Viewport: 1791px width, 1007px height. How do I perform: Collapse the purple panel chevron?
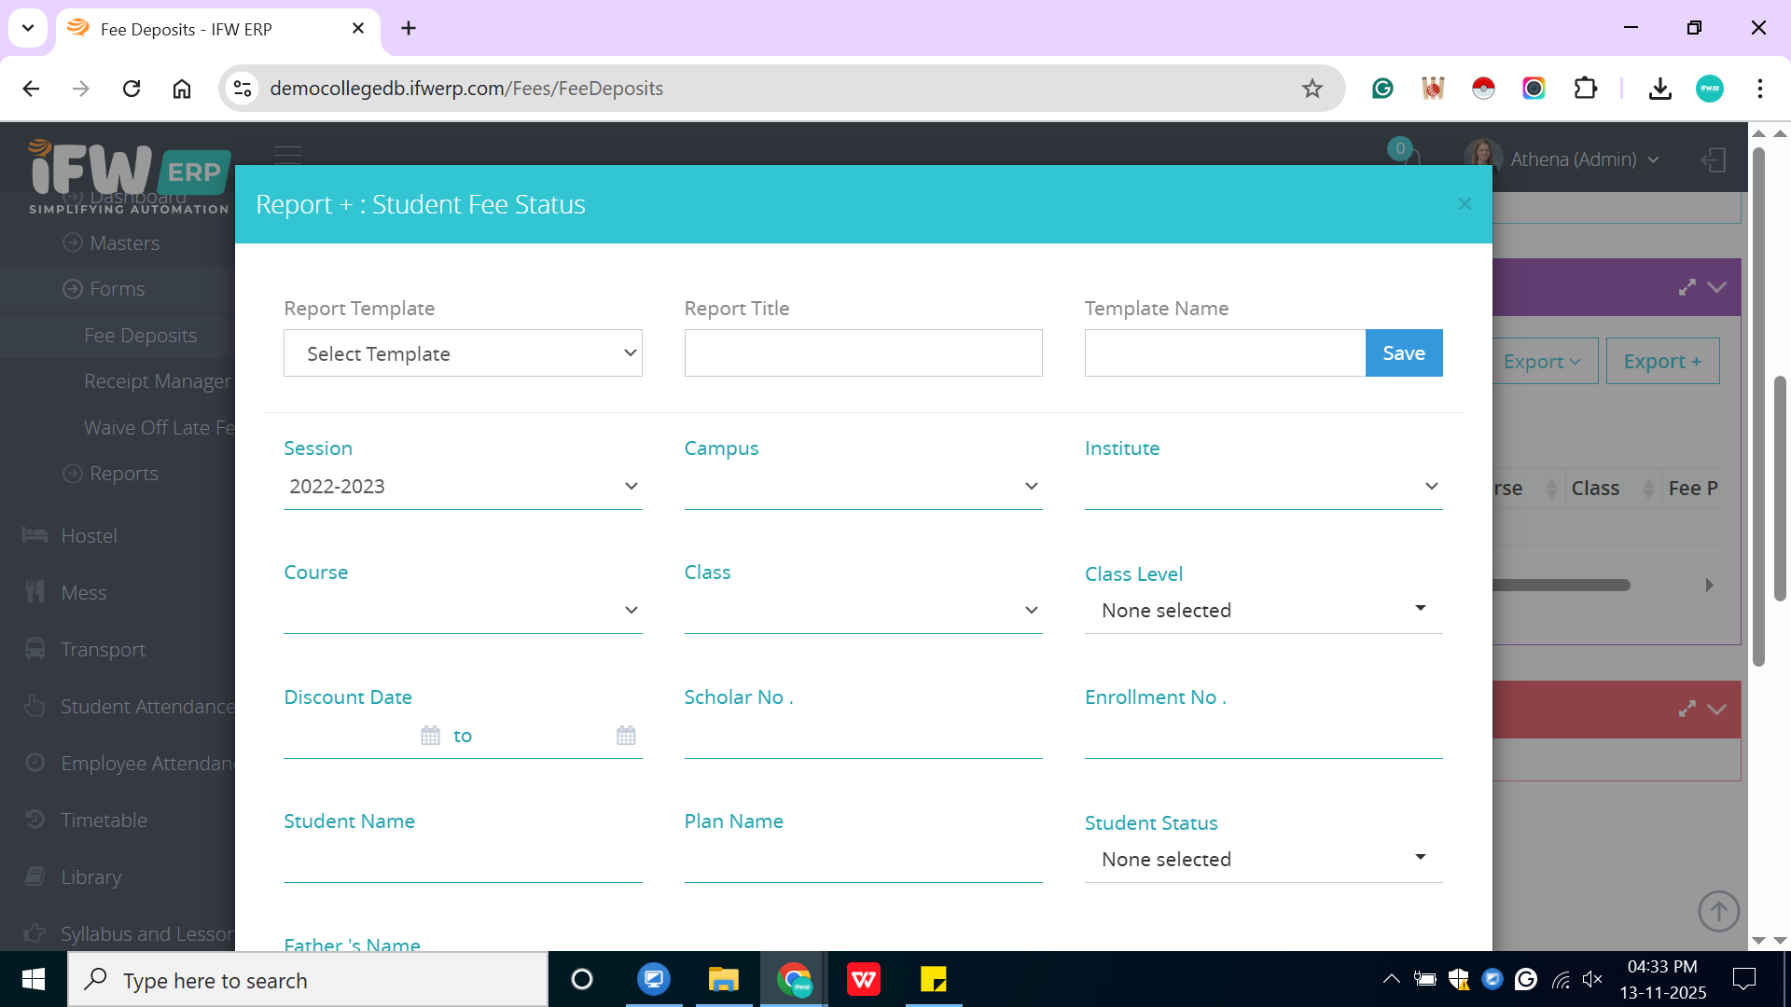pos(1717,287)
